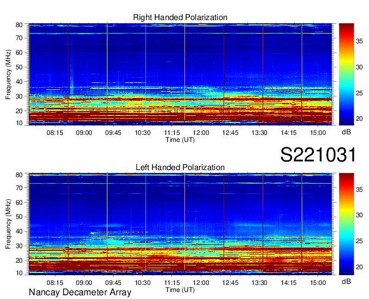Click the 10:30 tick under Right Handed plot
Screen dimensions: 369x299
[x=143, y=133]
